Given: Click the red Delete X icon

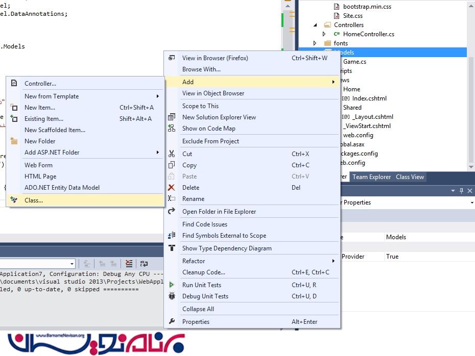Looking at the screenshot, I should click(x=172, y=188).
